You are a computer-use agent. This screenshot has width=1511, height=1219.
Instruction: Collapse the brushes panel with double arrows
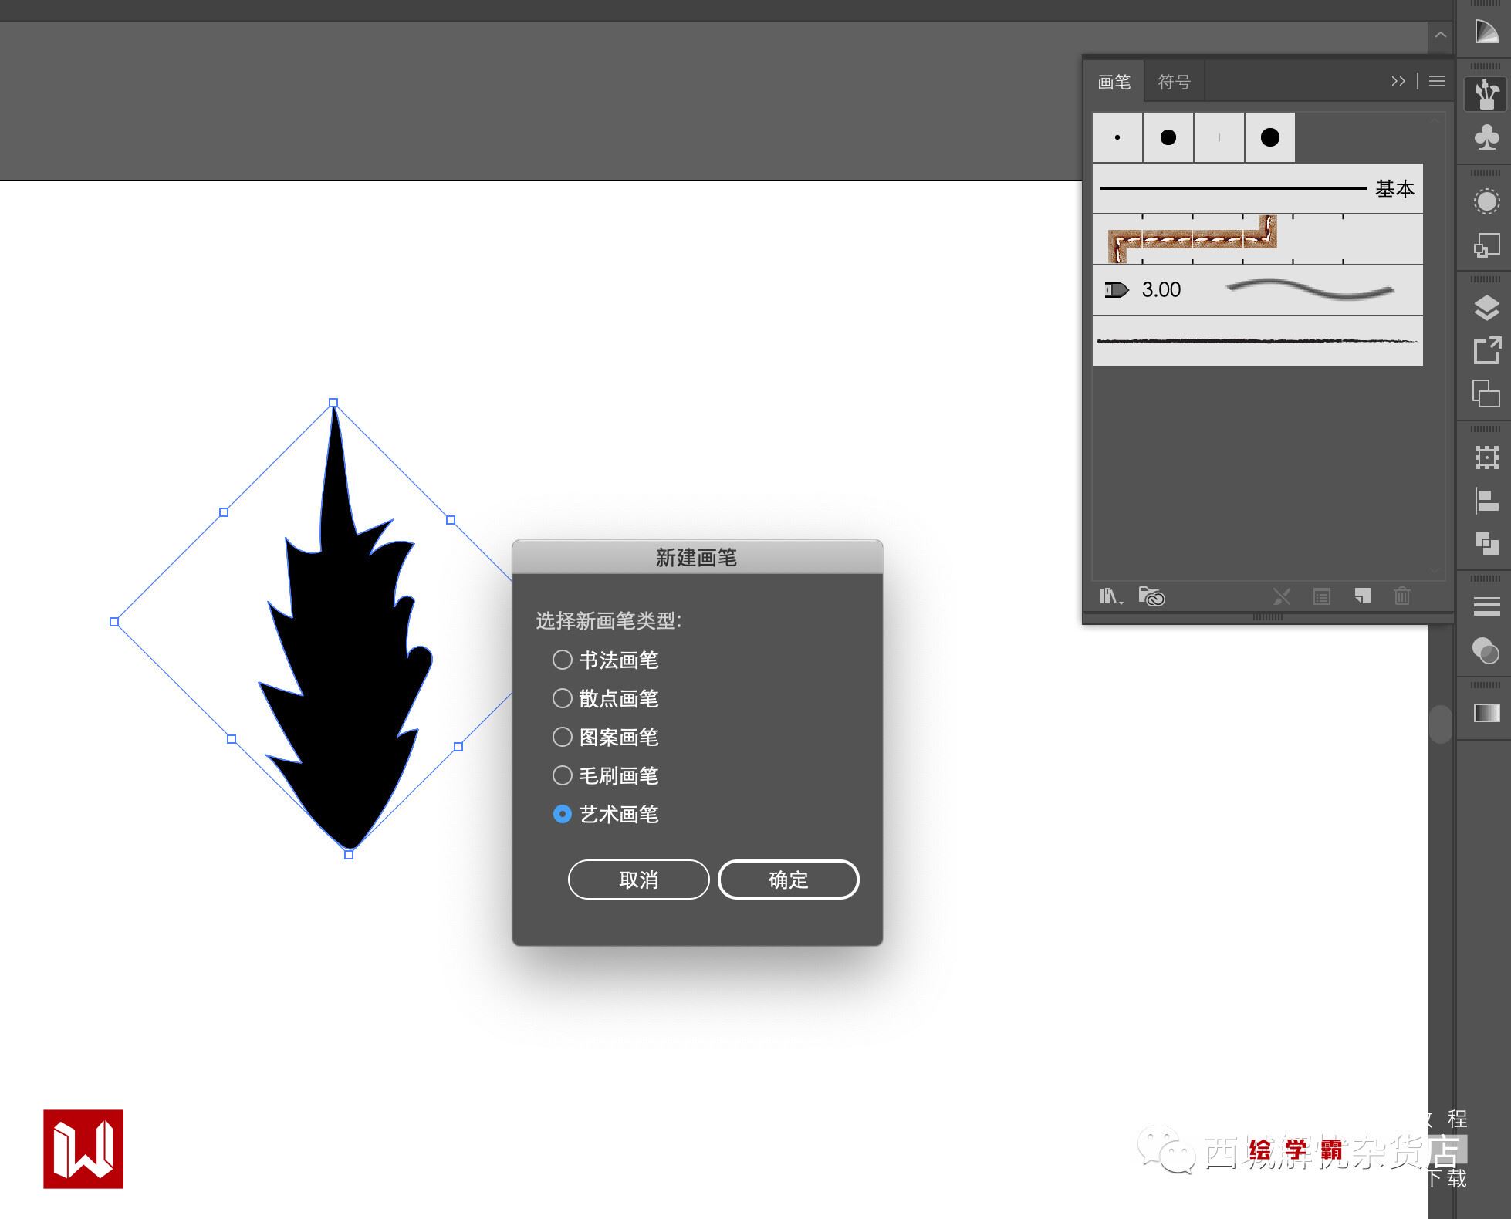tap(1398, 81)
